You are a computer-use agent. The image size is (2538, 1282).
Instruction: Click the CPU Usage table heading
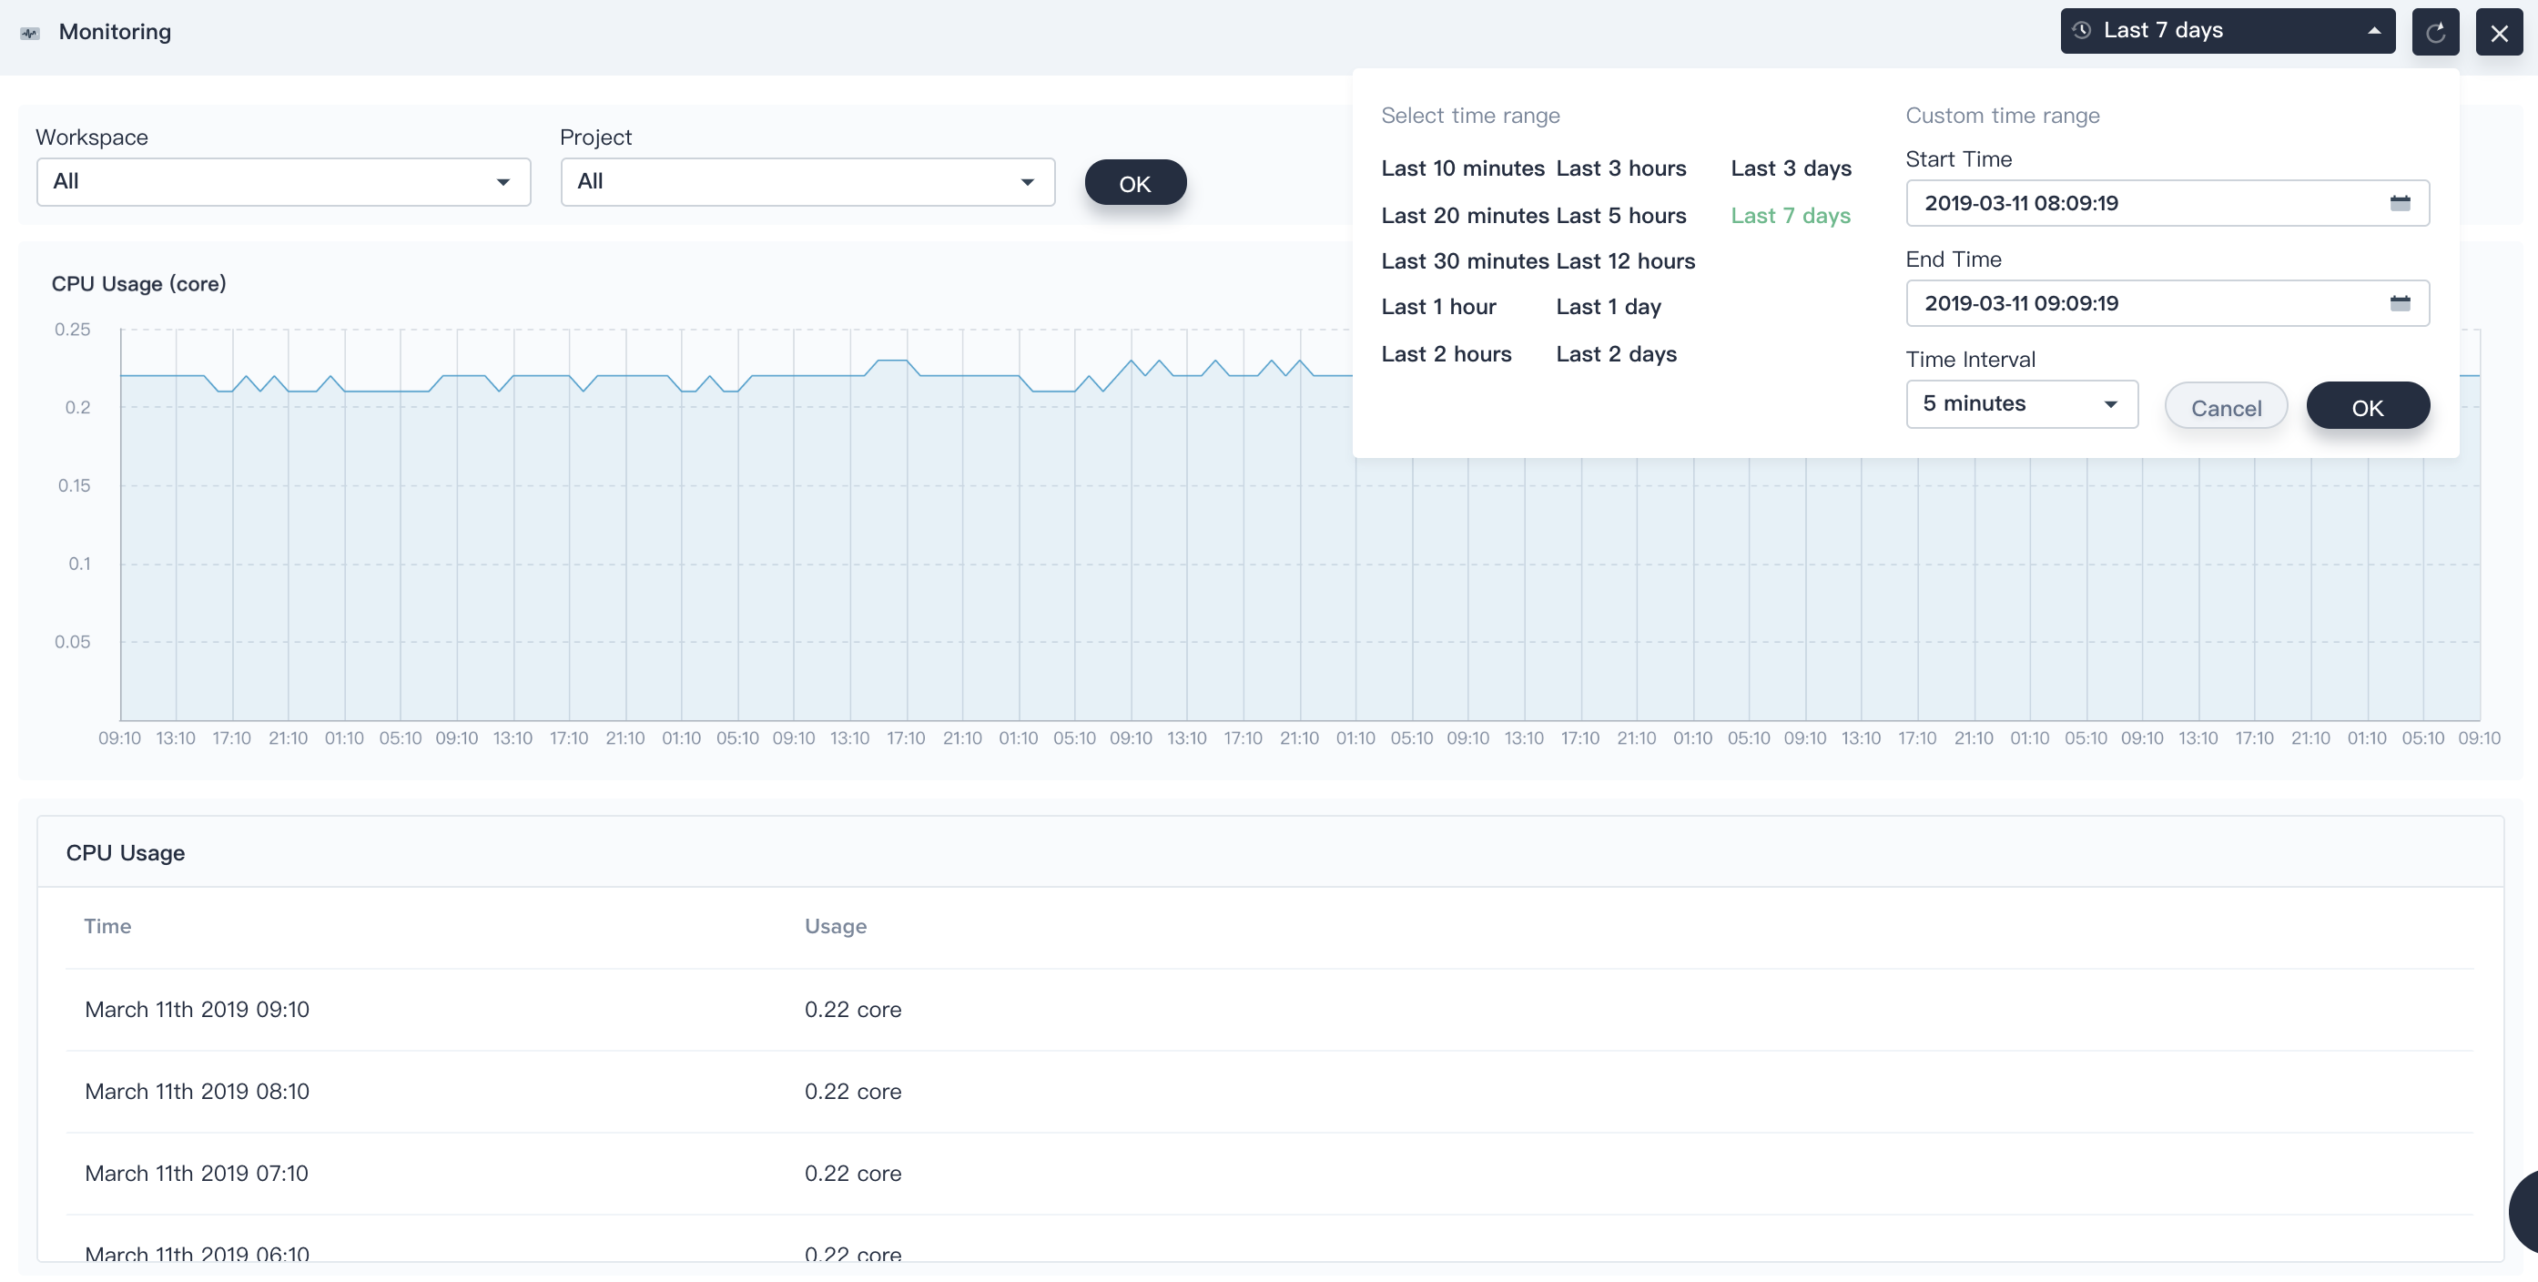125,852
